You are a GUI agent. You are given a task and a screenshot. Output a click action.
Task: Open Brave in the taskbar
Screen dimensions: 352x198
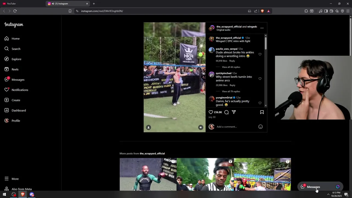point(23,194)
